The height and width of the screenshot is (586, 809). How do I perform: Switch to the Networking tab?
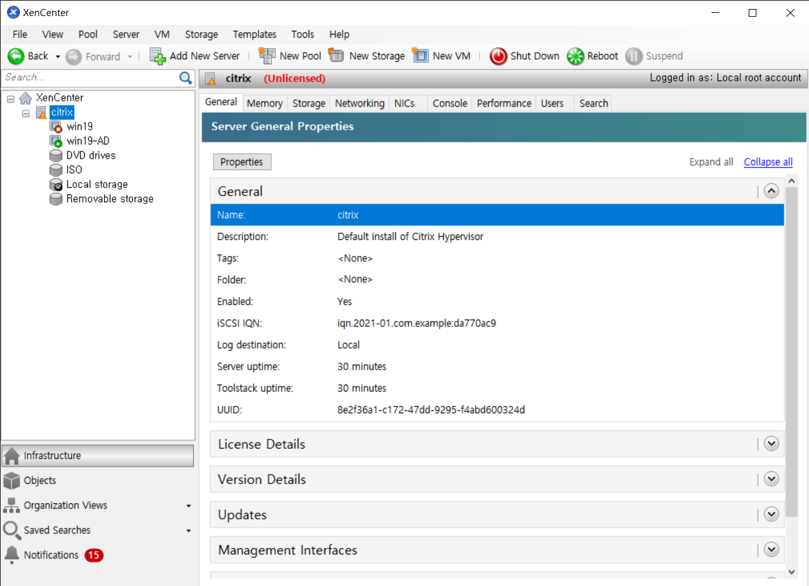pos(360,103)
